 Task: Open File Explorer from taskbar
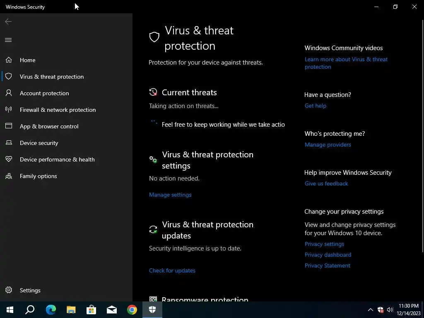click(x=71, y=310)
